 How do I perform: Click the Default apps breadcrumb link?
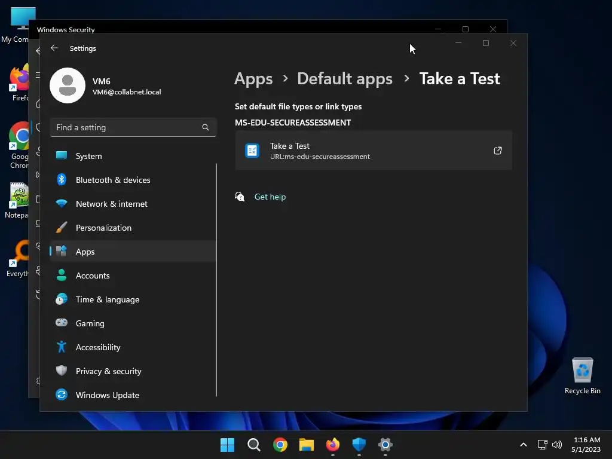[x=345, y=78]
